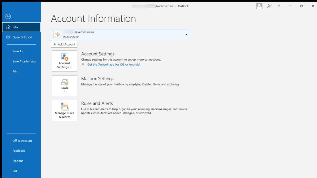Follow the Get the Outlook app link
Image resolution: width=317 pixels, height=178 pixels.
[x=114, y=64]
